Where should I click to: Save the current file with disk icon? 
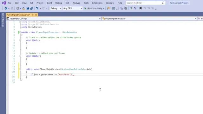coord(28,9)
